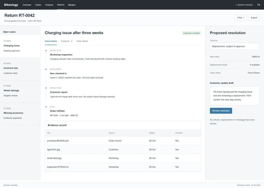Click the Added column header
This screenshot has width=264, height=188.
pyautogui.click(x=152, y=133)
